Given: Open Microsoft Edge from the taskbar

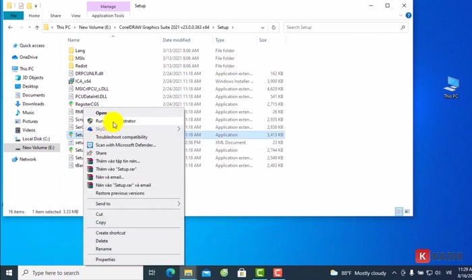Looking at the screenshot, I should pos(171,273).
